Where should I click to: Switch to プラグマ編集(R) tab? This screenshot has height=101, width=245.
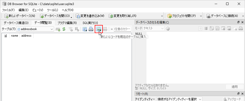click(x=67, y=23)
